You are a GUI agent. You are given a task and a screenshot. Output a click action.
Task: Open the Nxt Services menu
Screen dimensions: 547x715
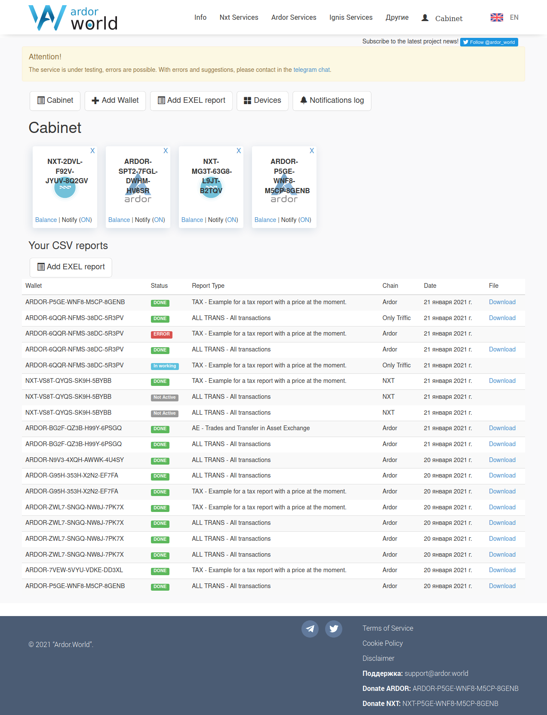[239, 18]
